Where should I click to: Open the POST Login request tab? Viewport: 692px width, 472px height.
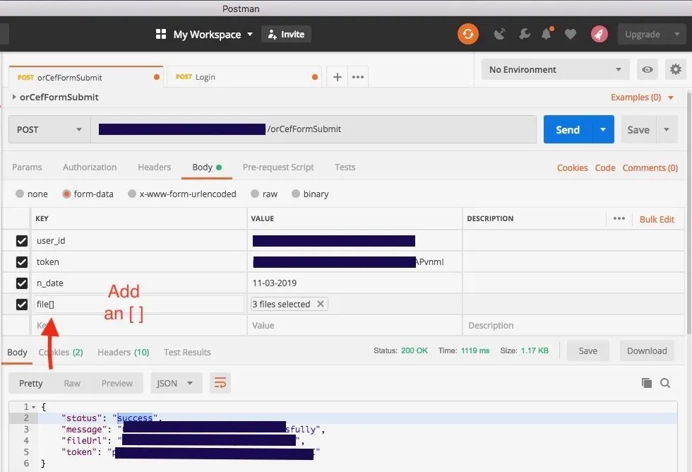click(x=243, y=77)
